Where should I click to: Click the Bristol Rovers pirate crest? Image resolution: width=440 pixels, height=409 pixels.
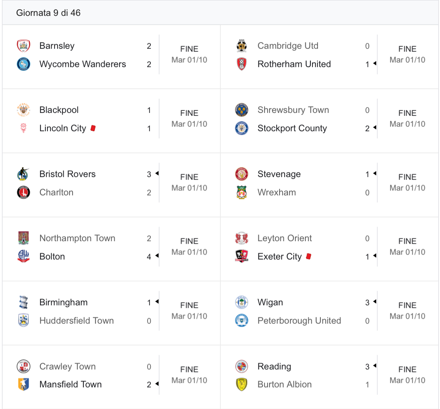tap(24, 174)
